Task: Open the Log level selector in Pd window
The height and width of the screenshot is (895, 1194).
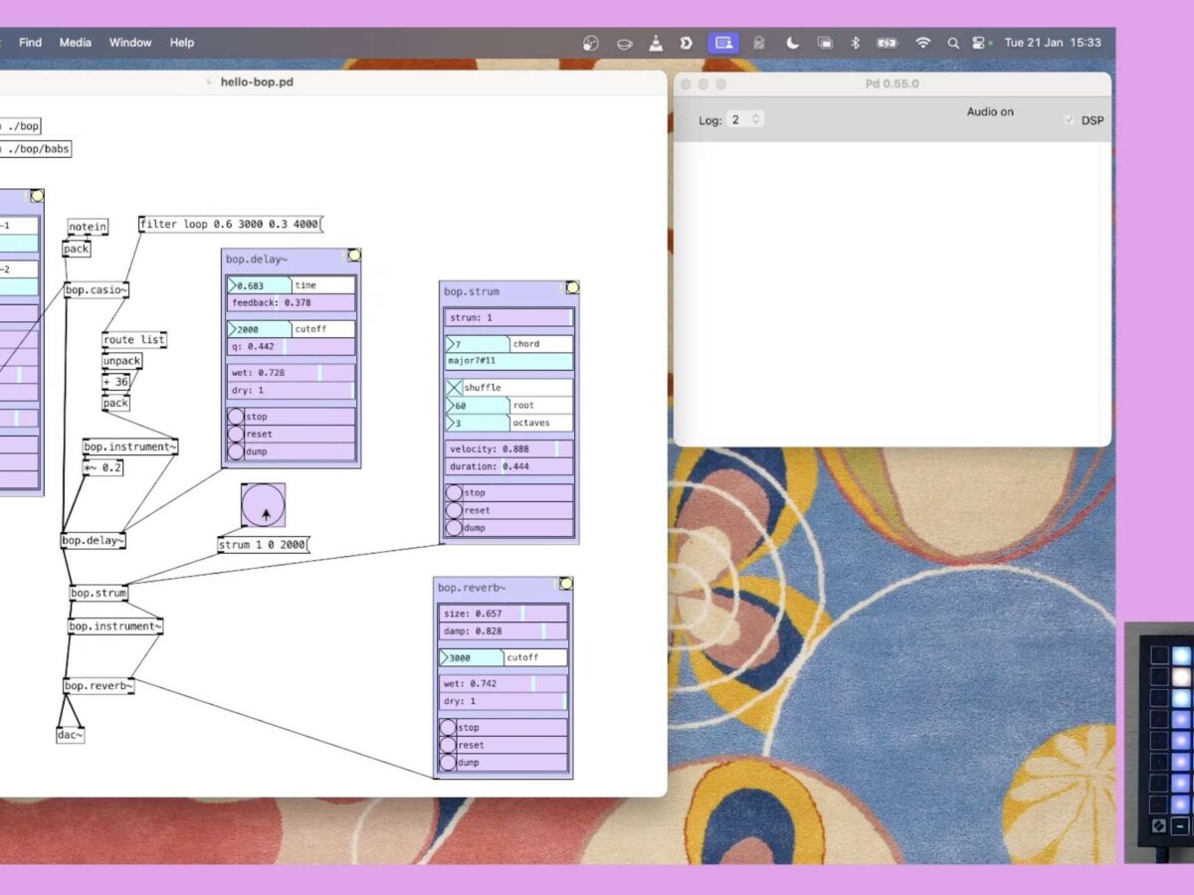Action: click(744, 119)
